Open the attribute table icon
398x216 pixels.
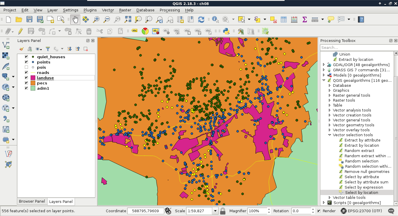[284, 20]
